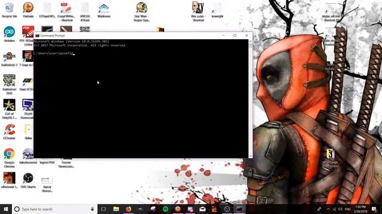The height and width of the screenshot is (214, 382).
Task: Activate the Cortana microphone icon
Action: (93, 209)
